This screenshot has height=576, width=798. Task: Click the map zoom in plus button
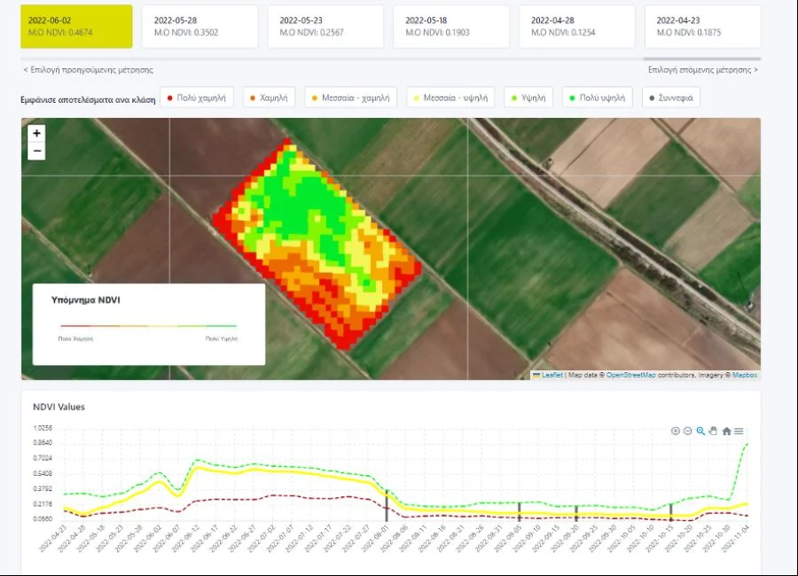(x=36, y=133)
